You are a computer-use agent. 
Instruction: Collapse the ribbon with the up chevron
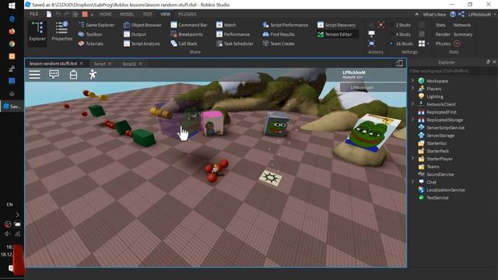[417, 14]
